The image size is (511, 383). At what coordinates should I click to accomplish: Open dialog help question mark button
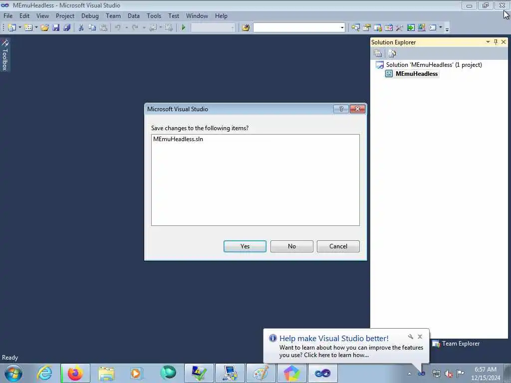coord(341,109)
